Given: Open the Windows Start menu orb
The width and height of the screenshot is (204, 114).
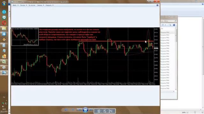Looking at the screenshot, I should click(x=4, y=3).
